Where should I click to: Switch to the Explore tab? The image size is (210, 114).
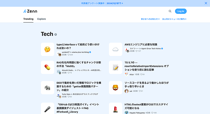(x=41, y=19)
